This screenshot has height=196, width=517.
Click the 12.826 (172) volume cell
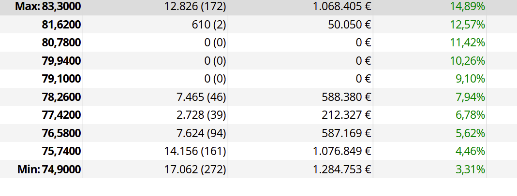(195, 6)
